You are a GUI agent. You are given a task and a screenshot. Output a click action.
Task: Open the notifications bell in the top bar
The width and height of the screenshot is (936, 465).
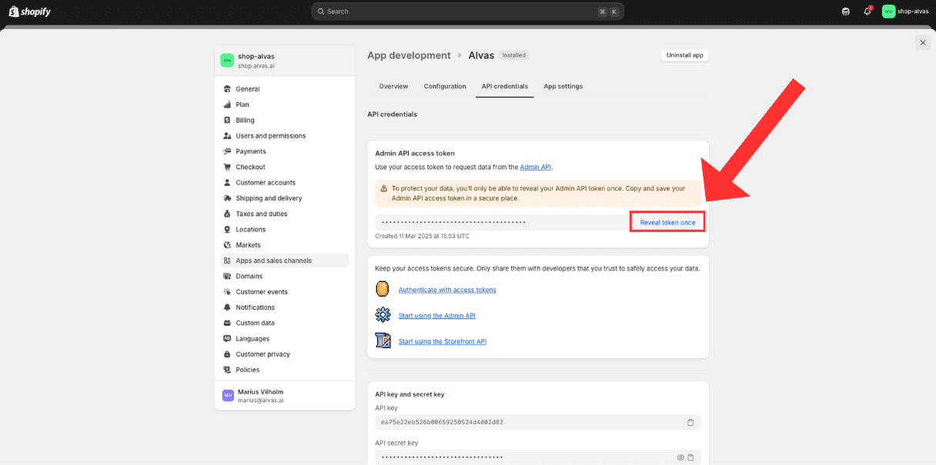click(x=867, y=12)
